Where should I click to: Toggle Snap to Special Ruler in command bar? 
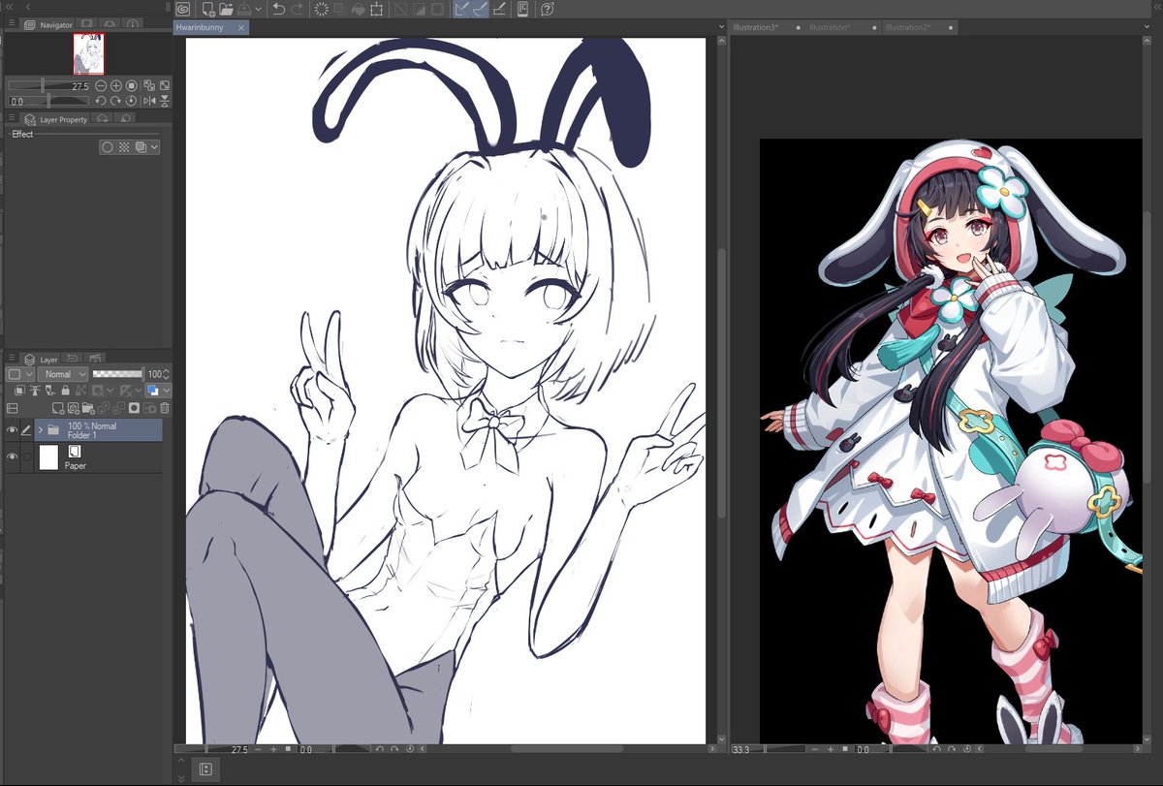point(481,9)
